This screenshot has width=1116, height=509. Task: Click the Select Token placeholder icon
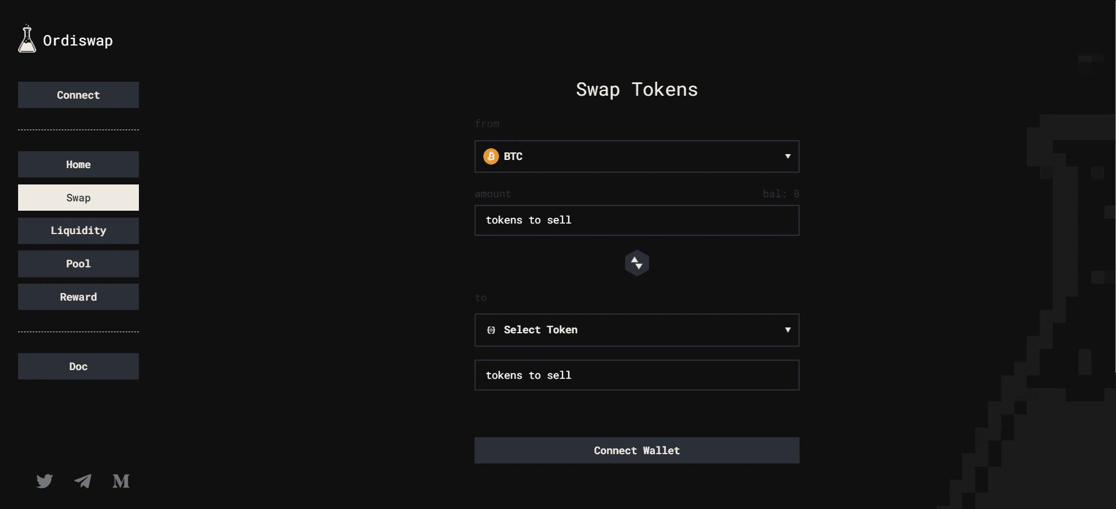pos(491,330)
